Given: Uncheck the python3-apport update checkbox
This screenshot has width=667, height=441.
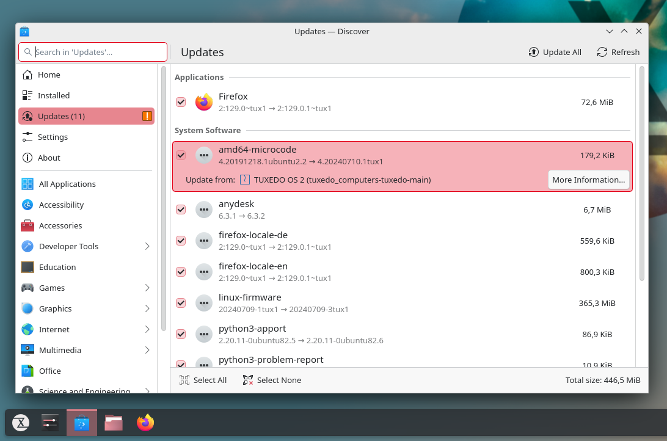Looking at the screenshot, I should (x=181, y=334).
